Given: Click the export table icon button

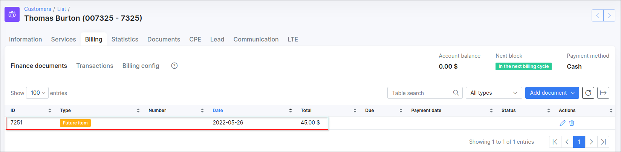Looking at the screenshot, I should 603,93.
